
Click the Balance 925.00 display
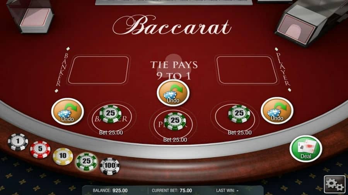point(110,190)
